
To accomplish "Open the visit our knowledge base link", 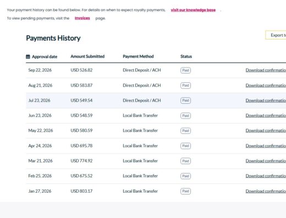I will tap(193, 10).
